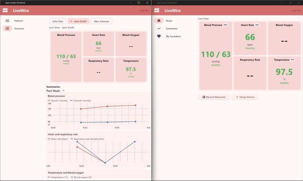Click the 'Live View - Jane Smith' heading
The image size is (303, 181).
[62, 27]
